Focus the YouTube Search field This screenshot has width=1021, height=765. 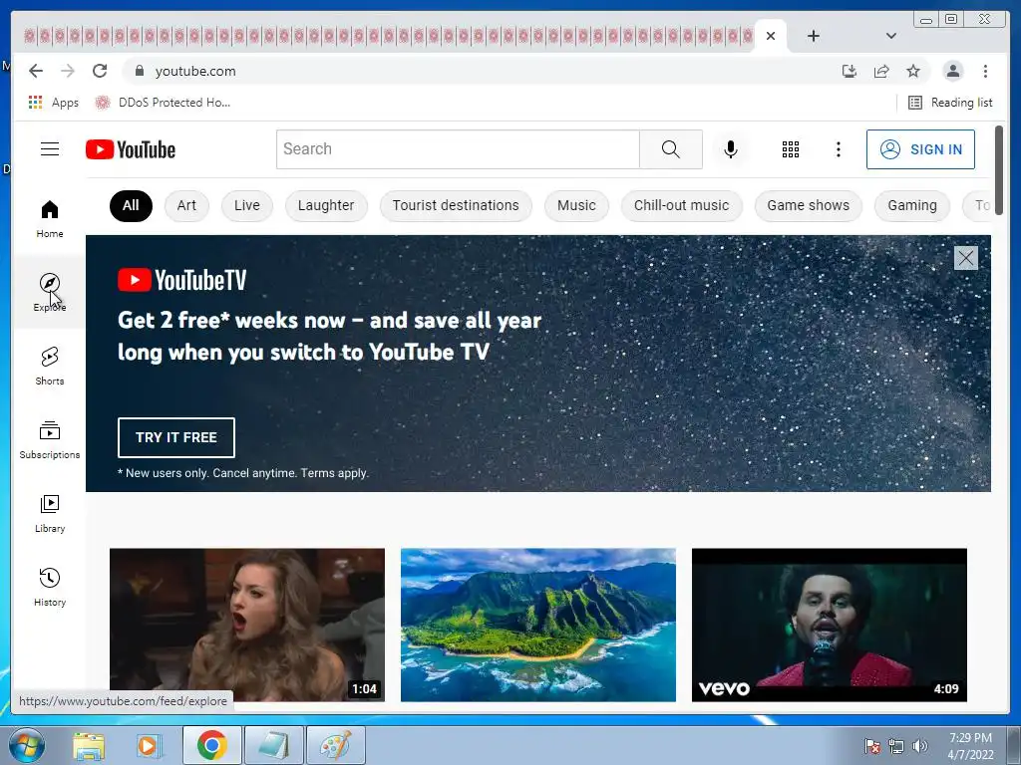pos(458,149)
